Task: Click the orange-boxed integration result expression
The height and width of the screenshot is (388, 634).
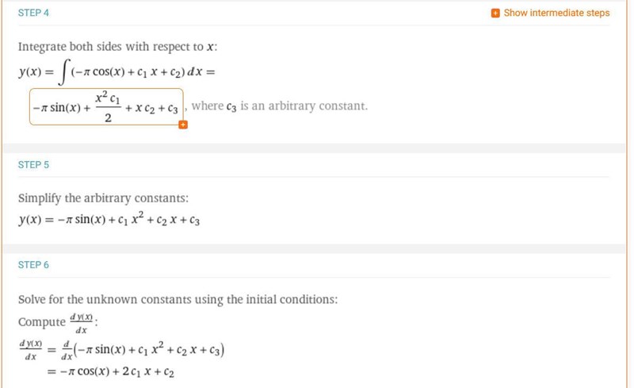Action: [106, 106]
